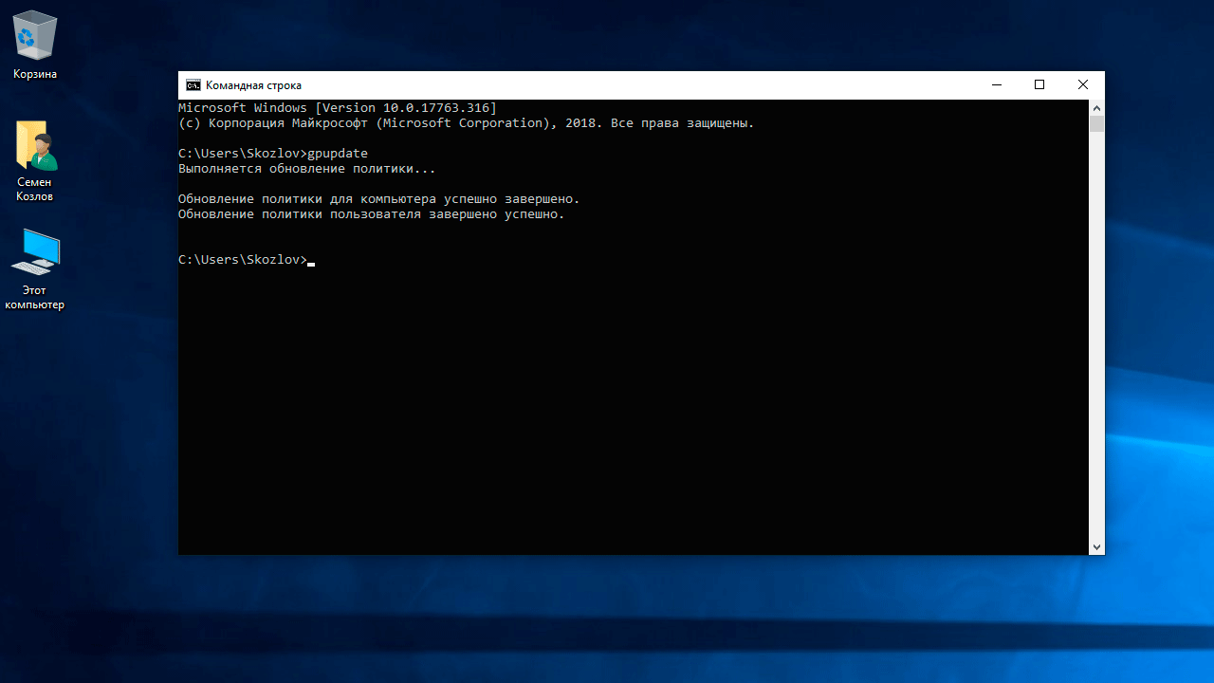1214x683 pixels.
Task: Maximize the Командная строка window
Action: pos(1039,85)
